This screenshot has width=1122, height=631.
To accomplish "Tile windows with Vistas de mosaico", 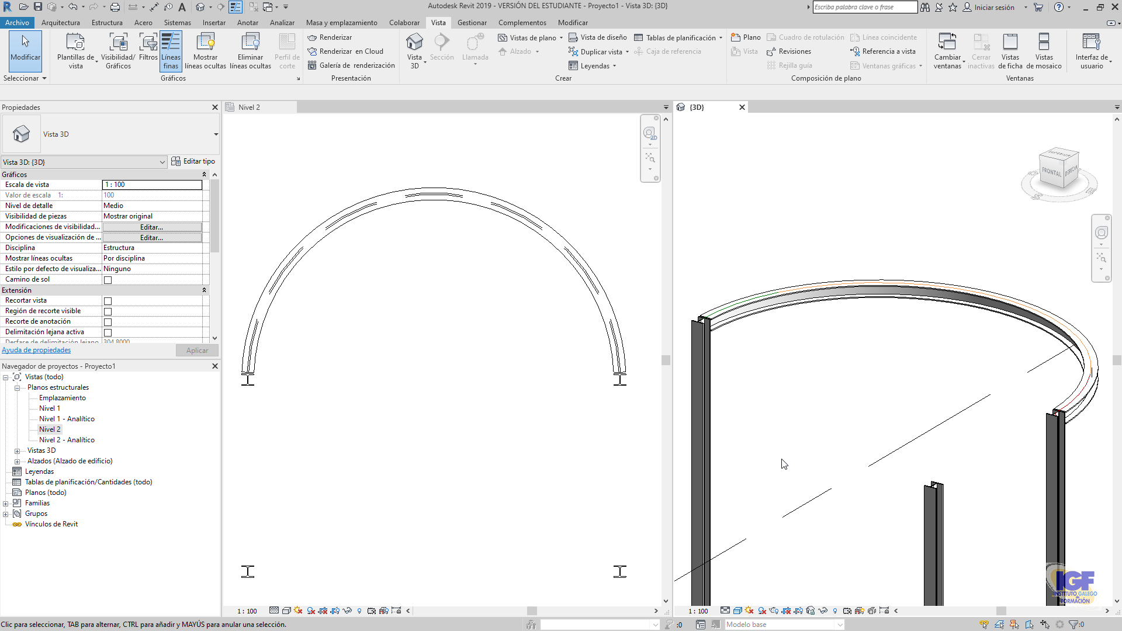I will 1045,51.
